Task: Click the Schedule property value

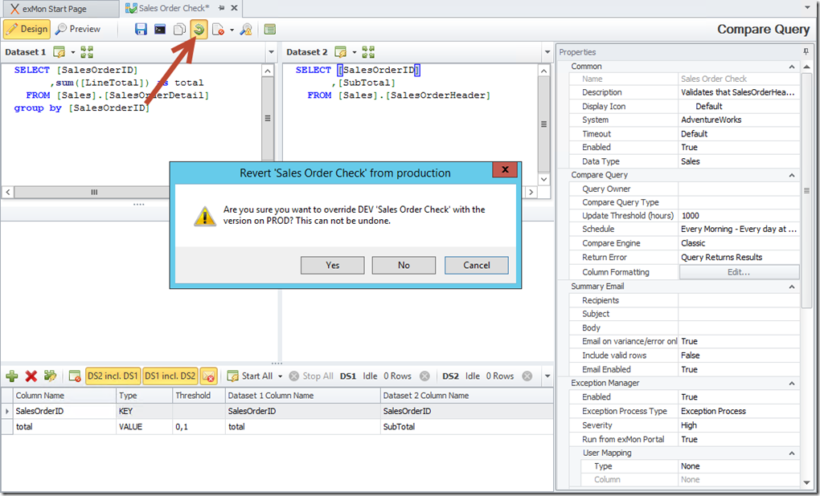Action: click(x=739, y=230)
